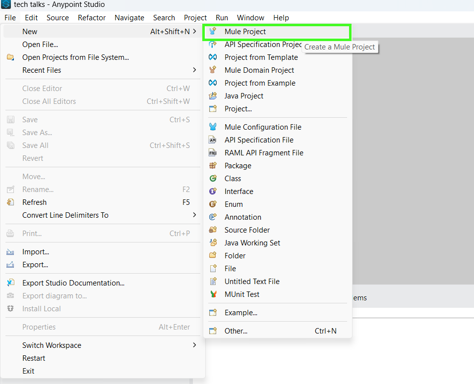Click the Mule Domain Project icon

(x=213, y=70)
